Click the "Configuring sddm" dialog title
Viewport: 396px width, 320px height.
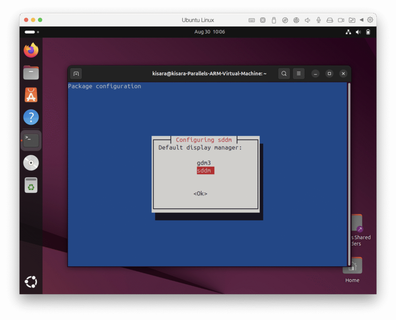click(x=204, y=140)
